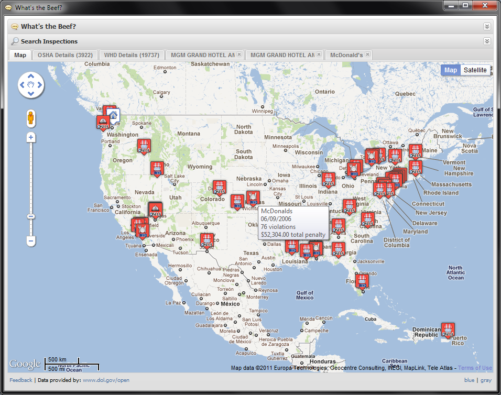Click the WHD store marker west of Wichita
501x395 pixels.
(x=237, y=202)
